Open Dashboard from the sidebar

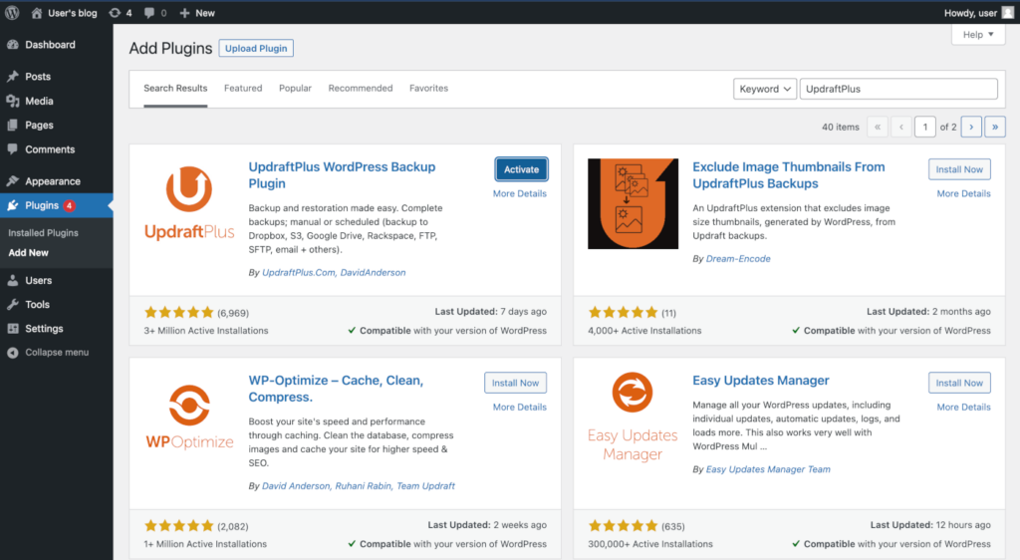(50, 45)
